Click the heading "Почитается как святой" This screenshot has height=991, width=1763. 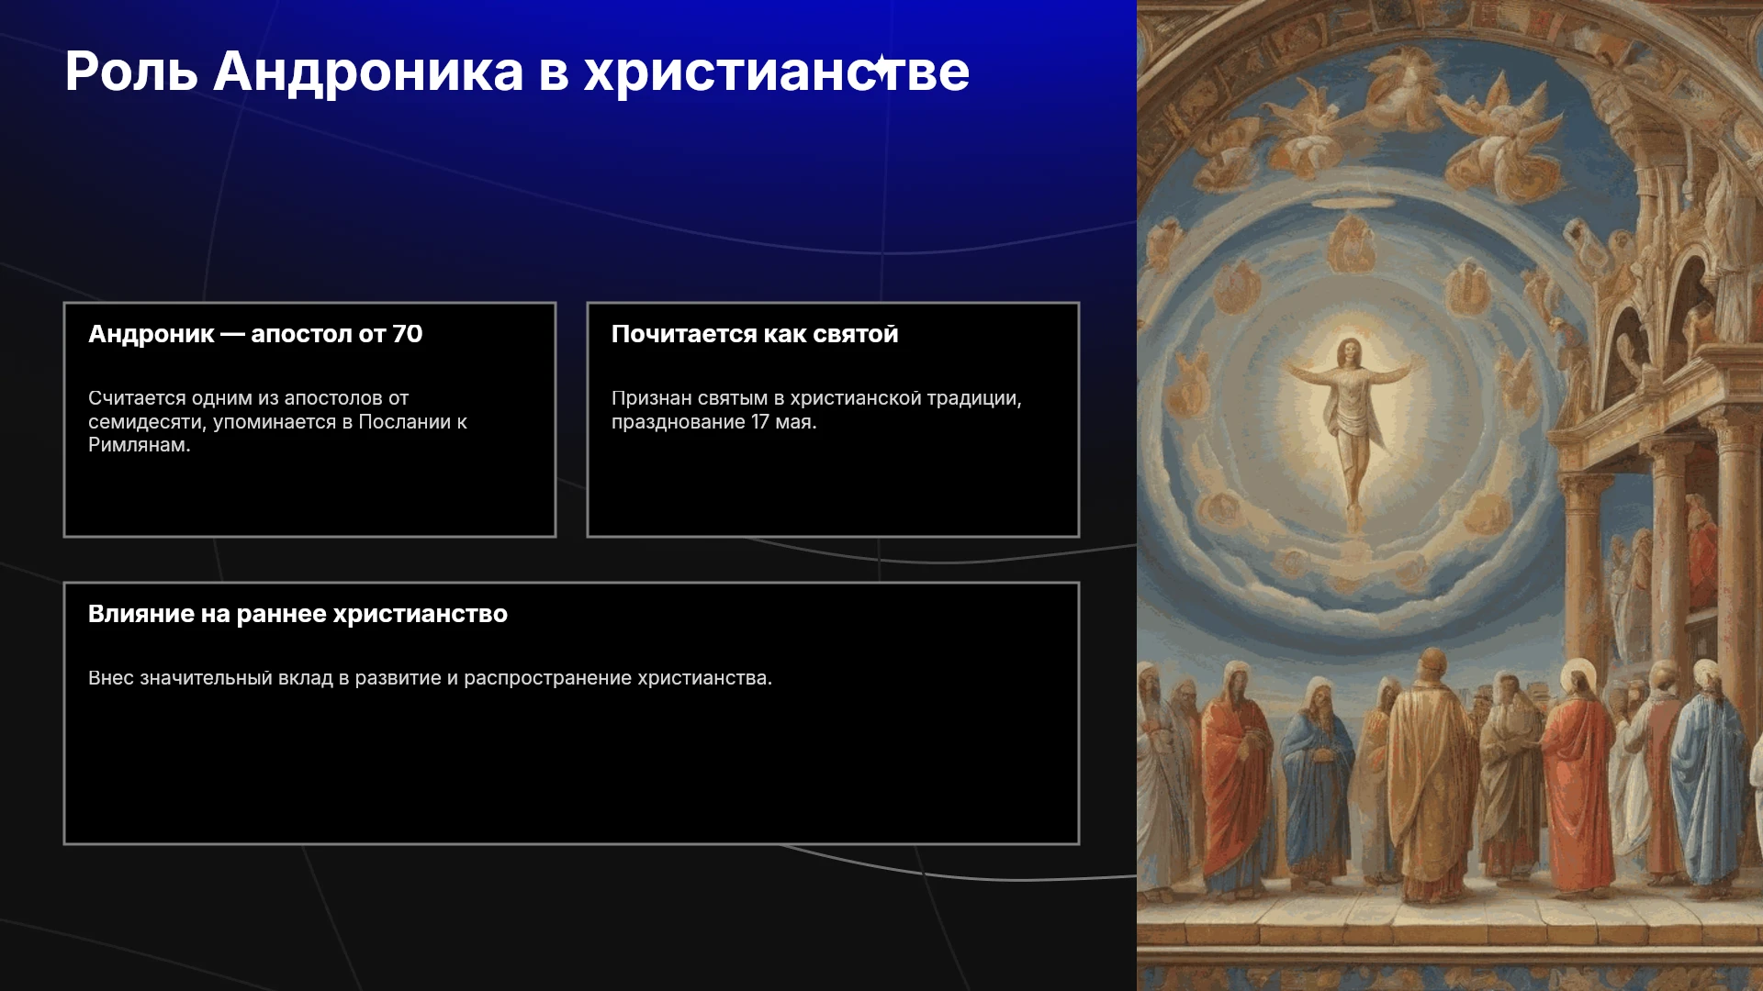(755, 334)
